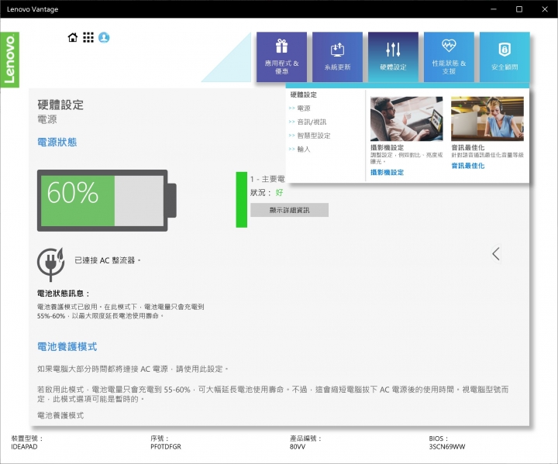Click BIOS version 3SCN69WW

[447, 446]
